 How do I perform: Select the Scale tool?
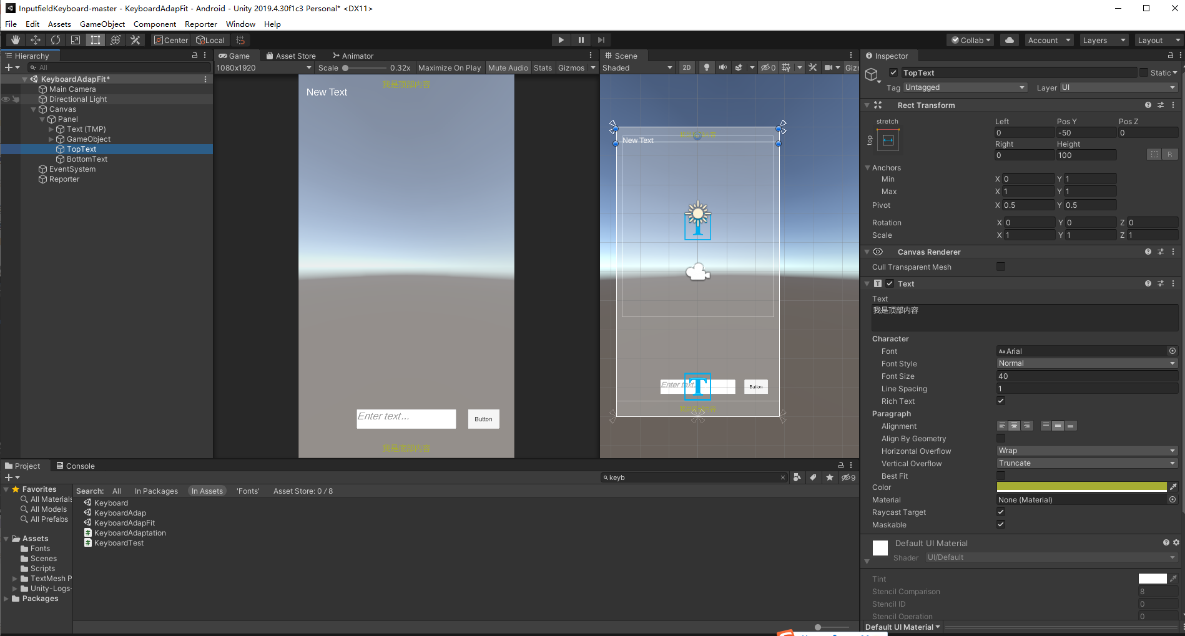pyautogui.click(x=76, y=40)
